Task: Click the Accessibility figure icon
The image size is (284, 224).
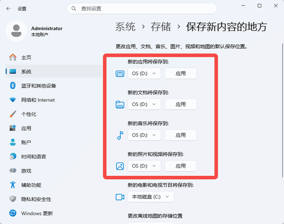Action: point(13,185)
